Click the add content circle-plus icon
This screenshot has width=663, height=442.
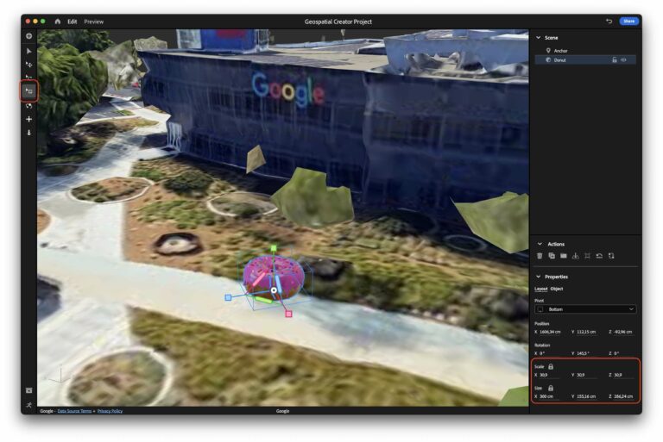click(28, 36)
